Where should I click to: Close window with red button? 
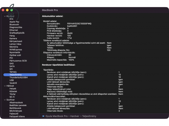coord(3,10)
